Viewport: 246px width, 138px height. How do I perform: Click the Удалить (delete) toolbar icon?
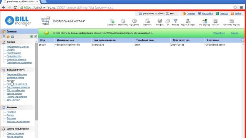[147, 21]
